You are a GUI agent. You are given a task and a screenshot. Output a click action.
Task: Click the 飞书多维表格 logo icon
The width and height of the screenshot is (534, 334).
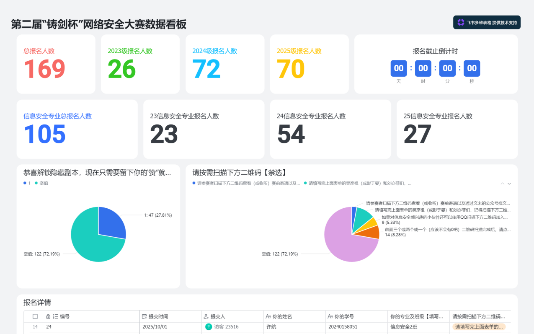click(461, 23)
